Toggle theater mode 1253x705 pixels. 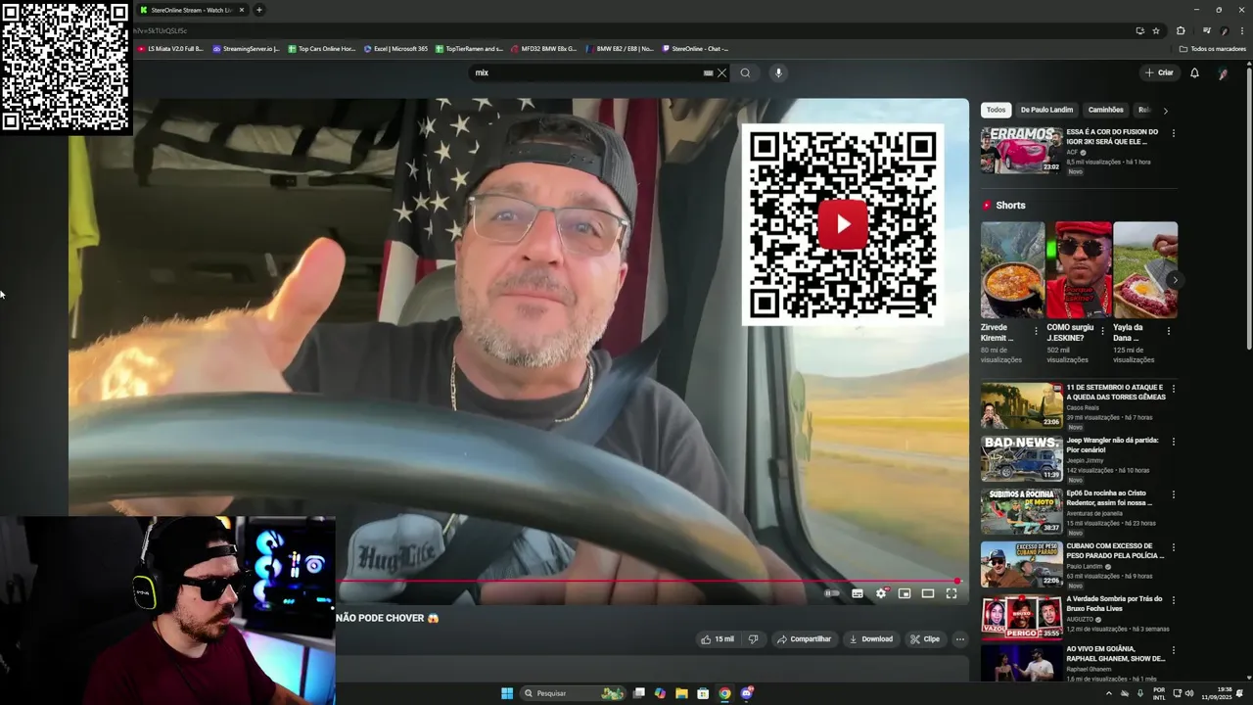click(x=928, y=593)
